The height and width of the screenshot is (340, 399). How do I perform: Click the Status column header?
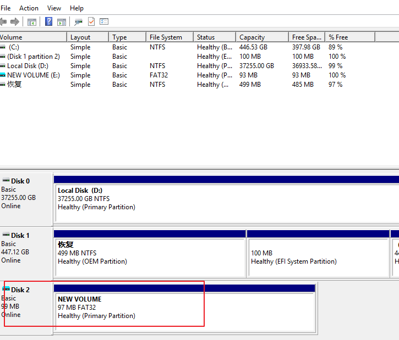(206, 37)
